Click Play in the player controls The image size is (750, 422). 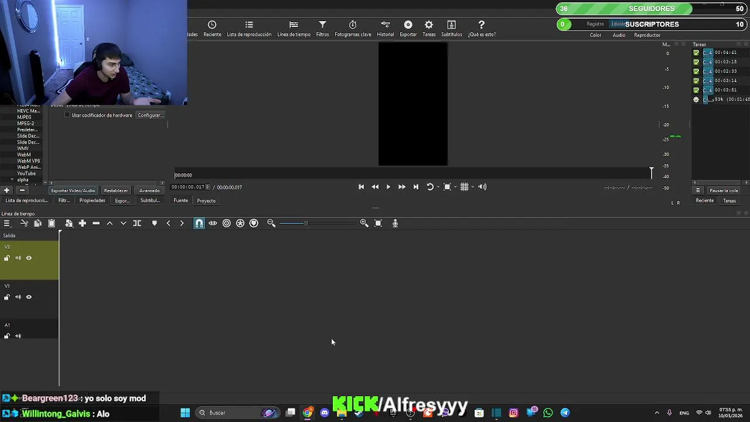coord(388,187)
